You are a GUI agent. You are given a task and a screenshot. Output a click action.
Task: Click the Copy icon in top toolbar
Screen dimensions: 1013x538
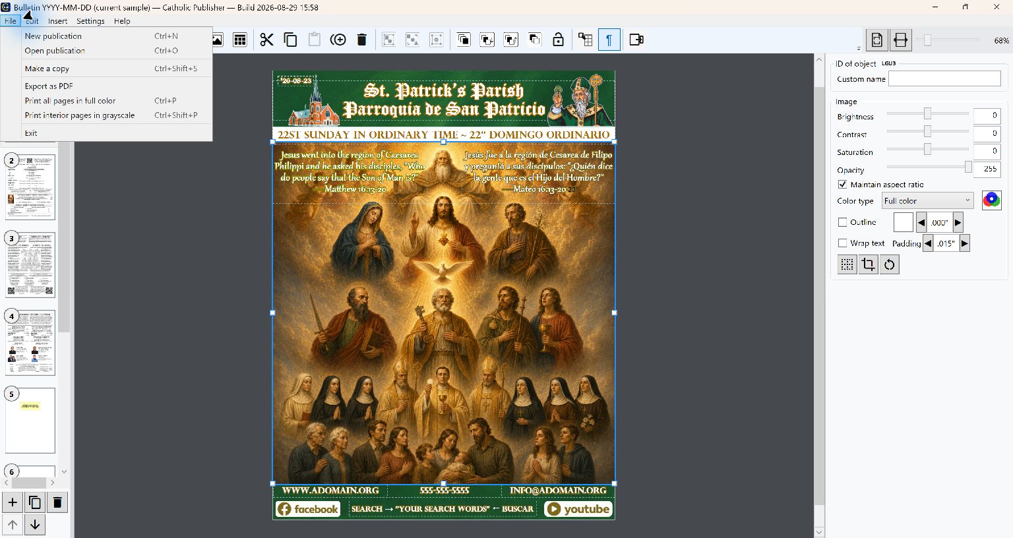click(x=290, y=40)
